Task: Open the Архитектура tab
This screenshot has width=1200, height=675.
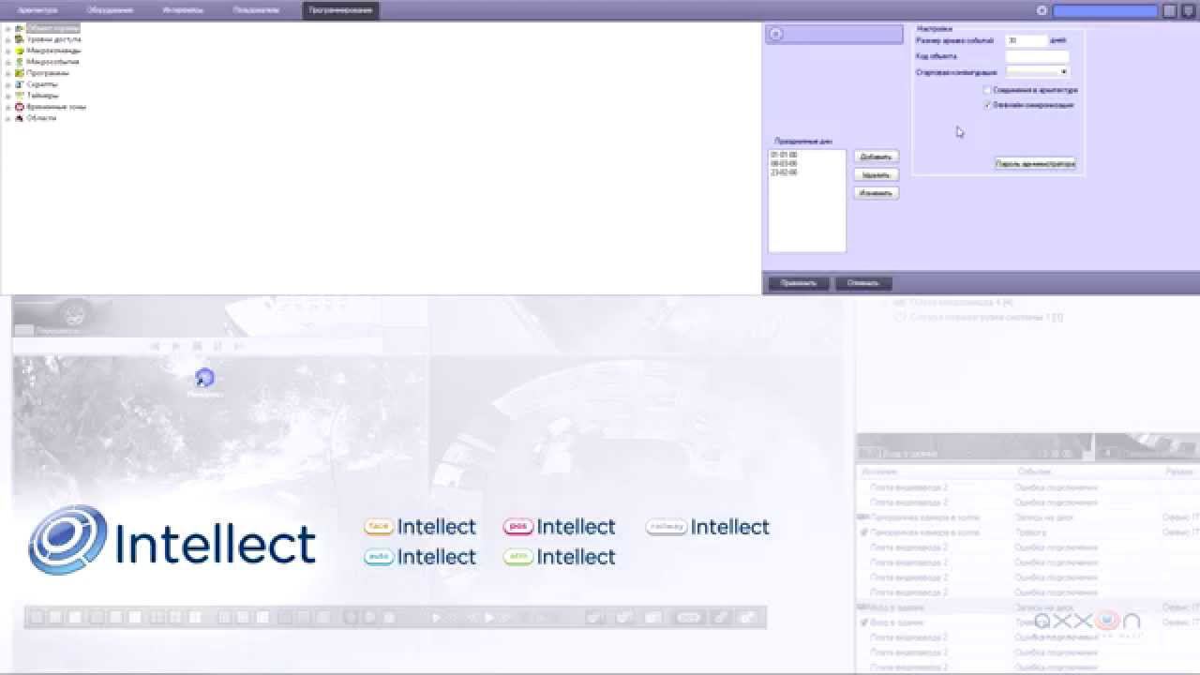Action: click(x=37, y=10)
